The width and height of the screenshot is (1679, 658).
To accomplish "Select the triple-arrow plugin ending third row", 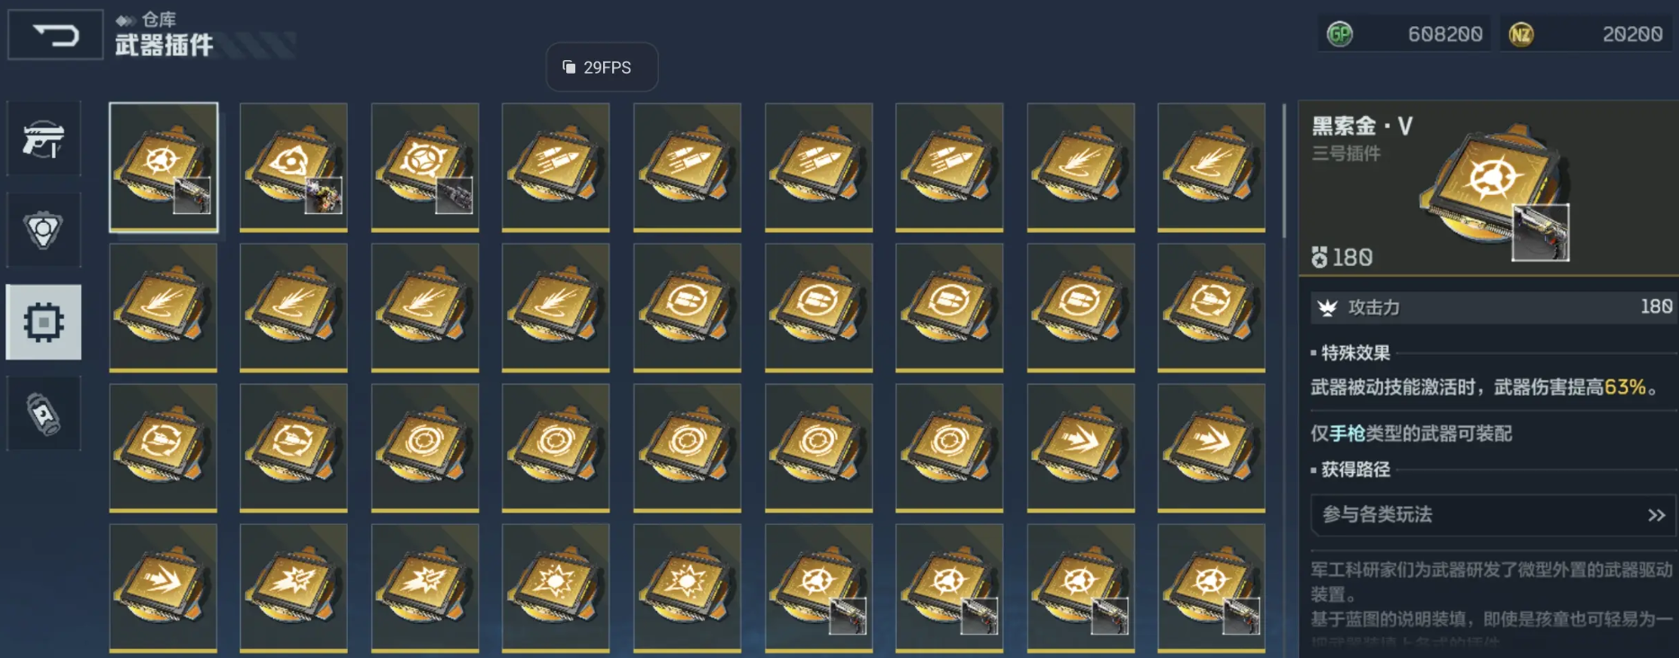I will click(x=1212, y=448).
